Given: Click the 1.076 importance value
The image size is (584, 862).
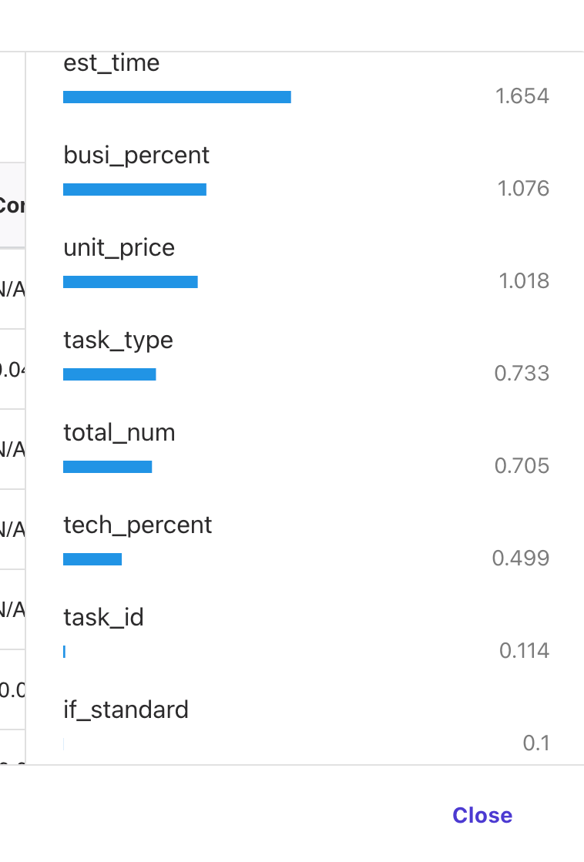Looking at the screenshot, I should click(x=523, y=189).
